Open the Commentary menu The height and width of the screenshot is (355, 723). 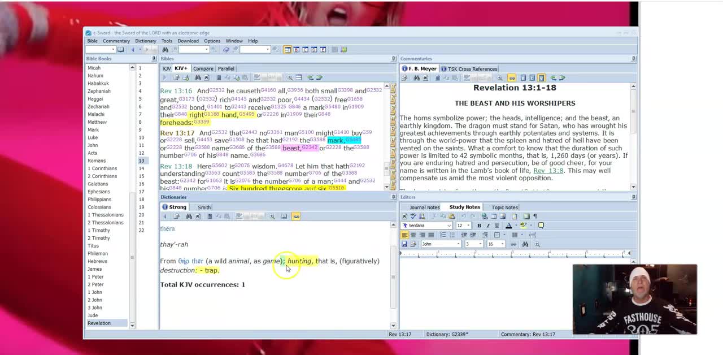tap(116, 41)
